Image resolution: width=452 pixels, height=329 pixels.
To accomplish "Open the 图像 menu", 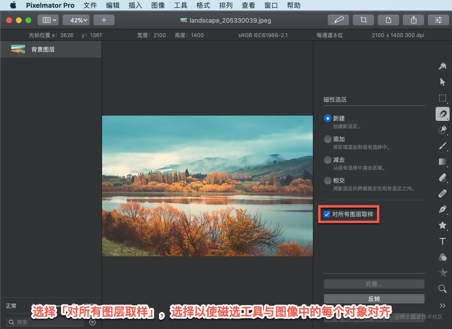I will tap(158, 5).
